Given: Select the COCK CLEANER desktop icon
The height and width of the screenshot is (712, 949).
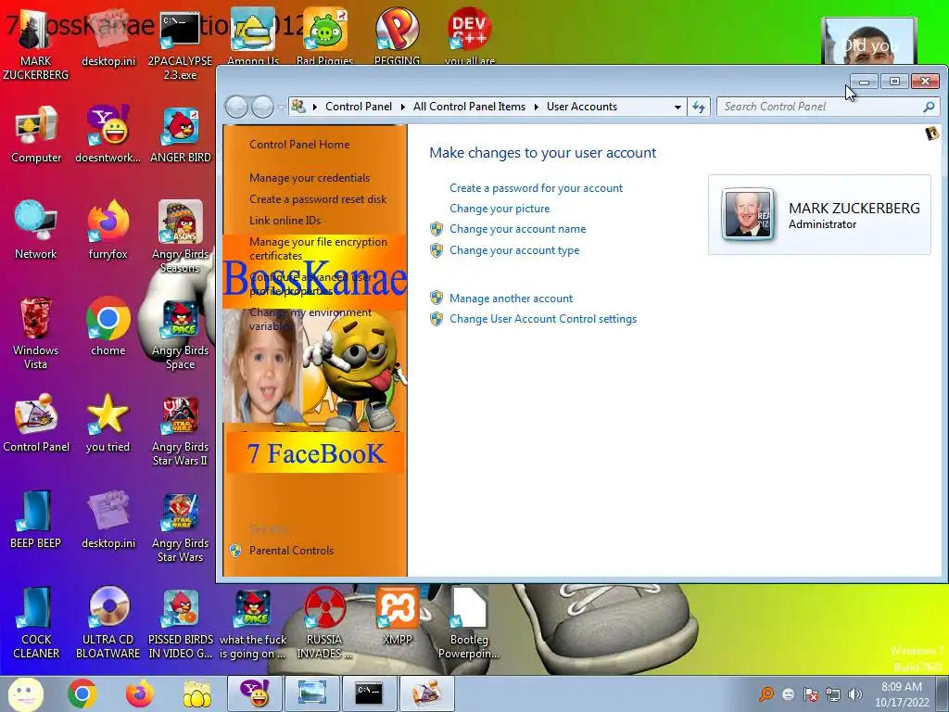Looking at the screenshot, I should tap(36, 623).
